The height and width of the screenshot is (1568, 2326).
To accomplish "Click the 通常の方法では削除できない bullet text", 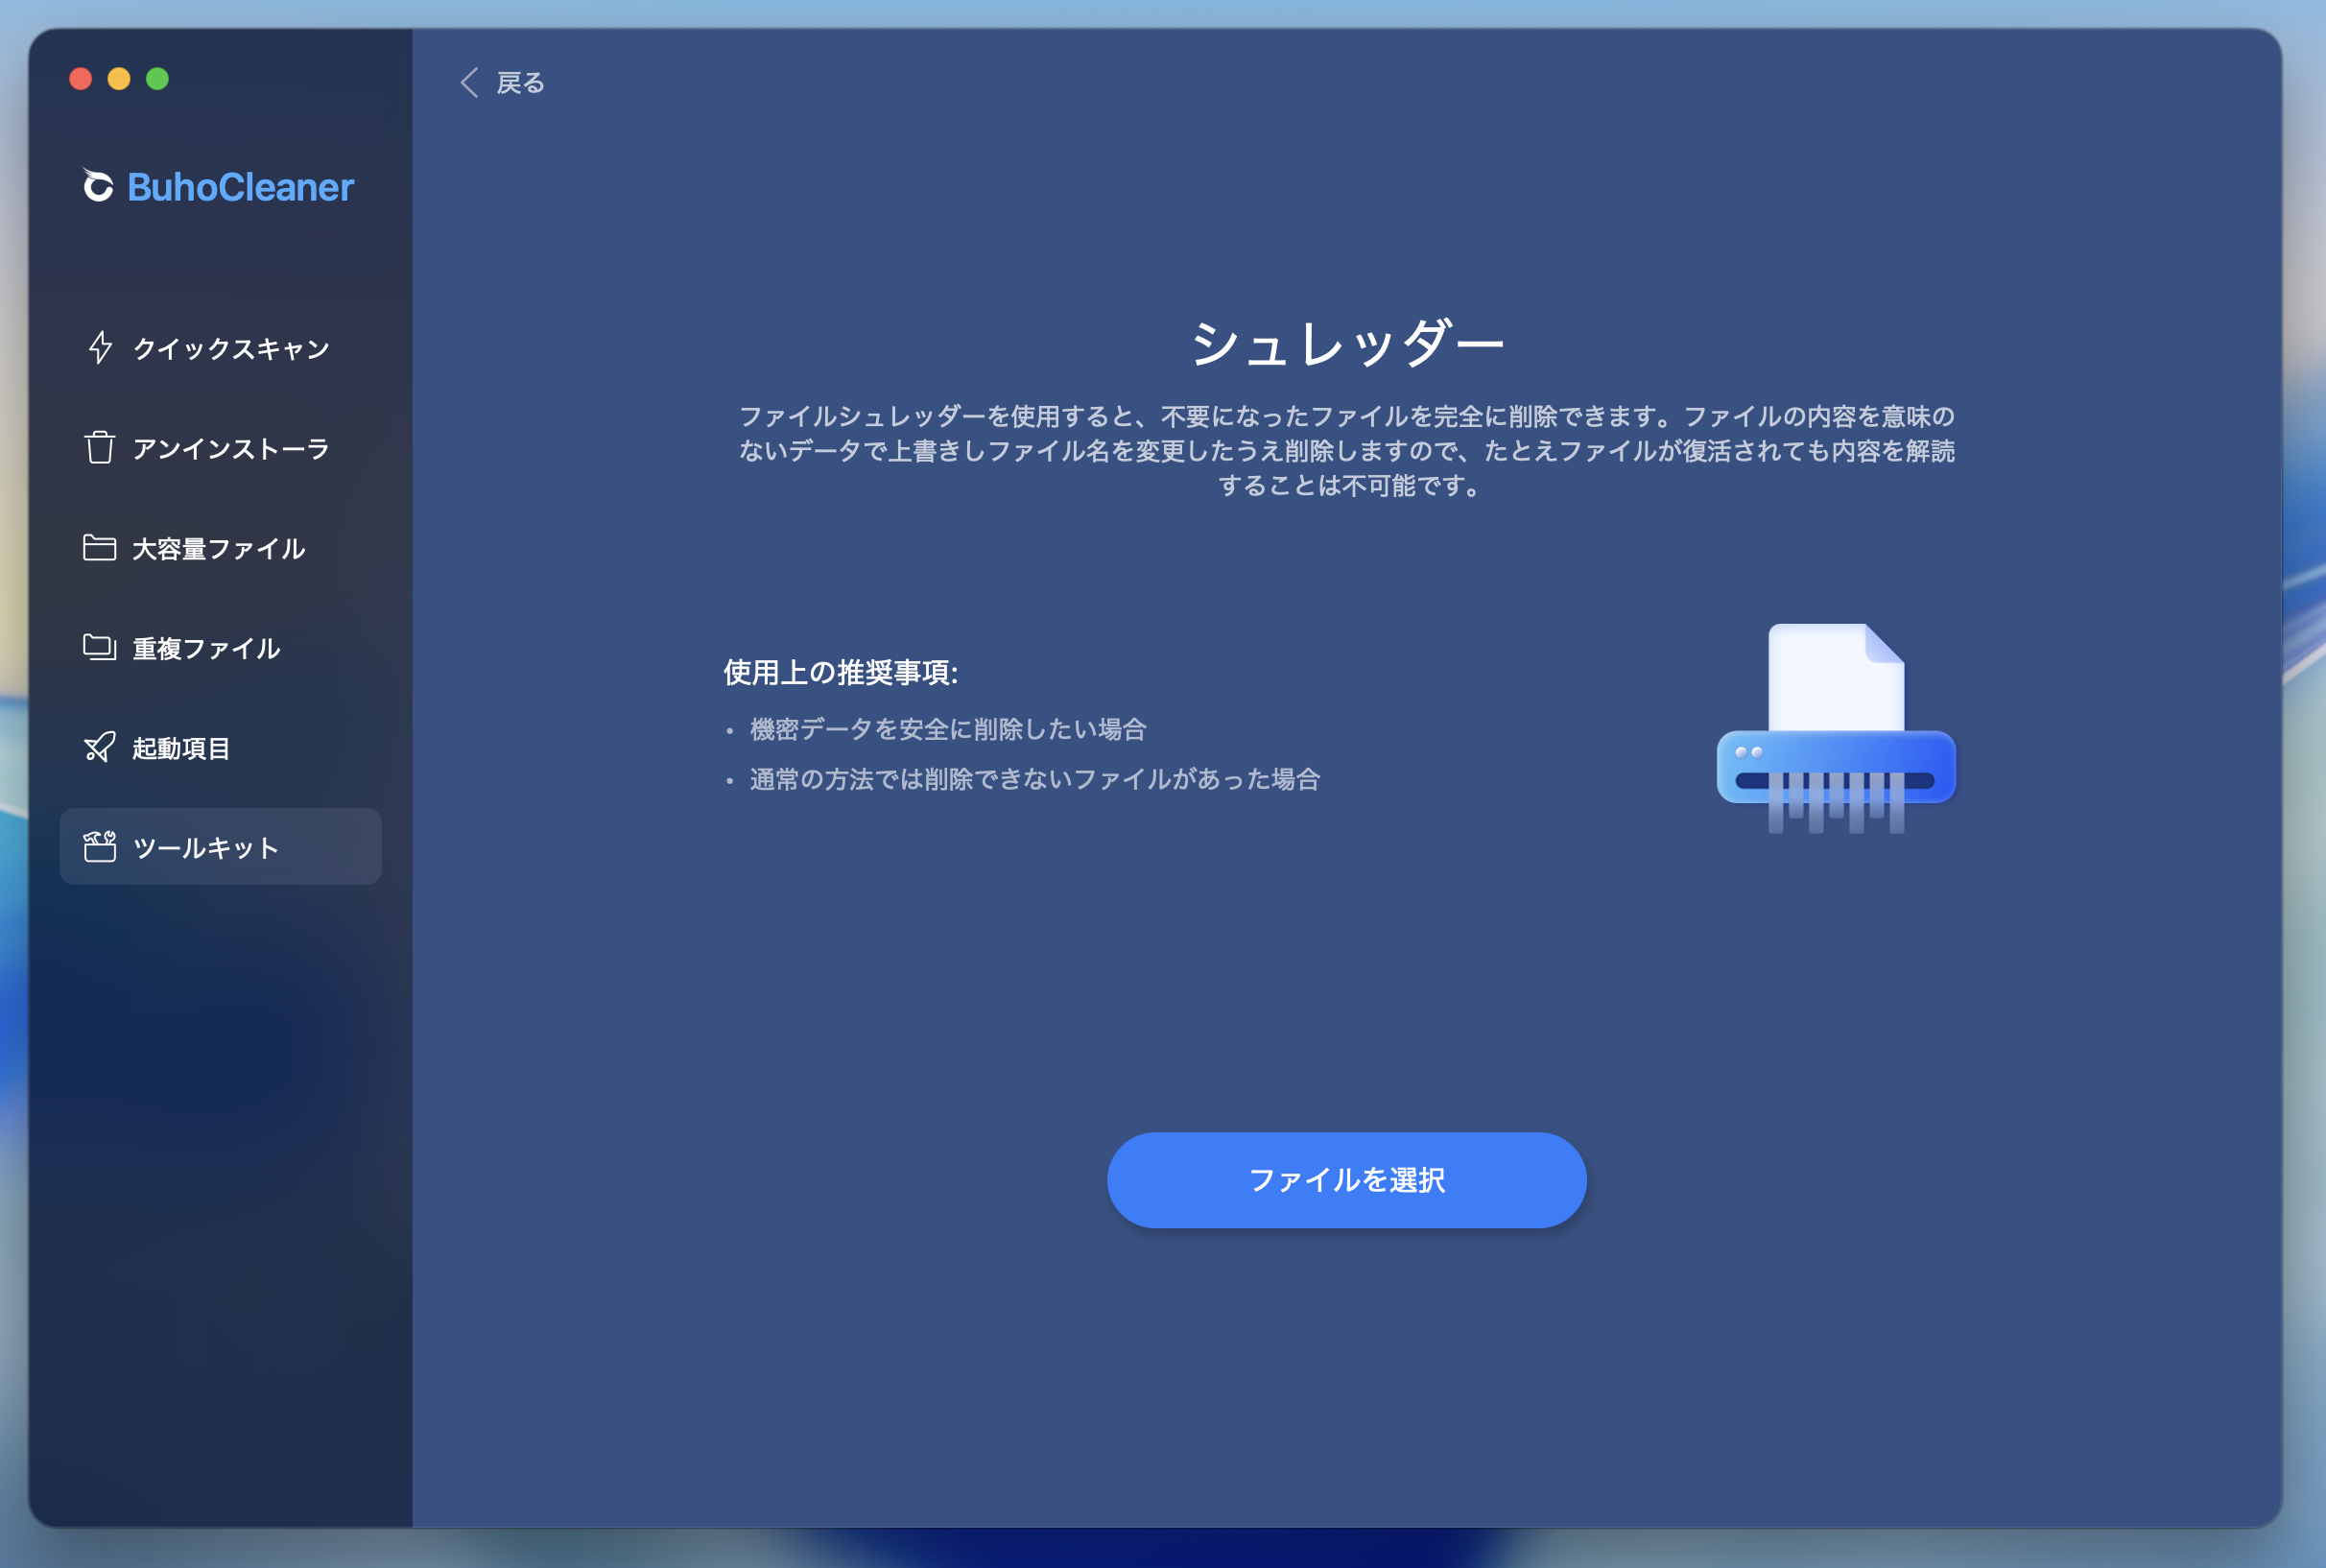I will pyautogui.click(x=1035, y=779).
